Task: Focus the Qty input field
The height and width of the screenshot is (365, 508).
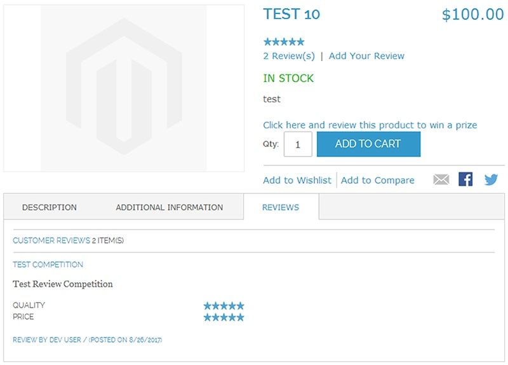Action: 298,144
